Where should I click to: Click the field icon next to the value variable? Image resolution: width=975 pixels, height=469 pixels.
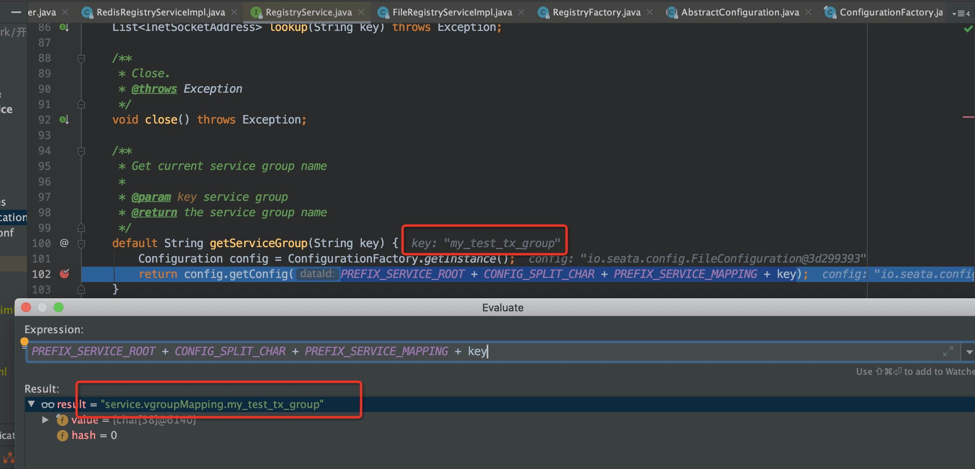[x=62, y=419]
